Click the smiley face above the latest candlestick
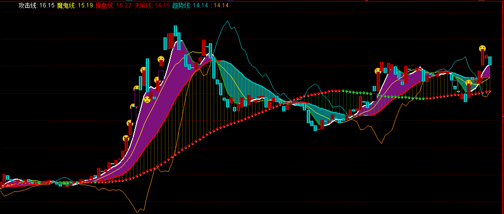Image resolution: width=504 pixels, height=214 pixels. (482, 49)
